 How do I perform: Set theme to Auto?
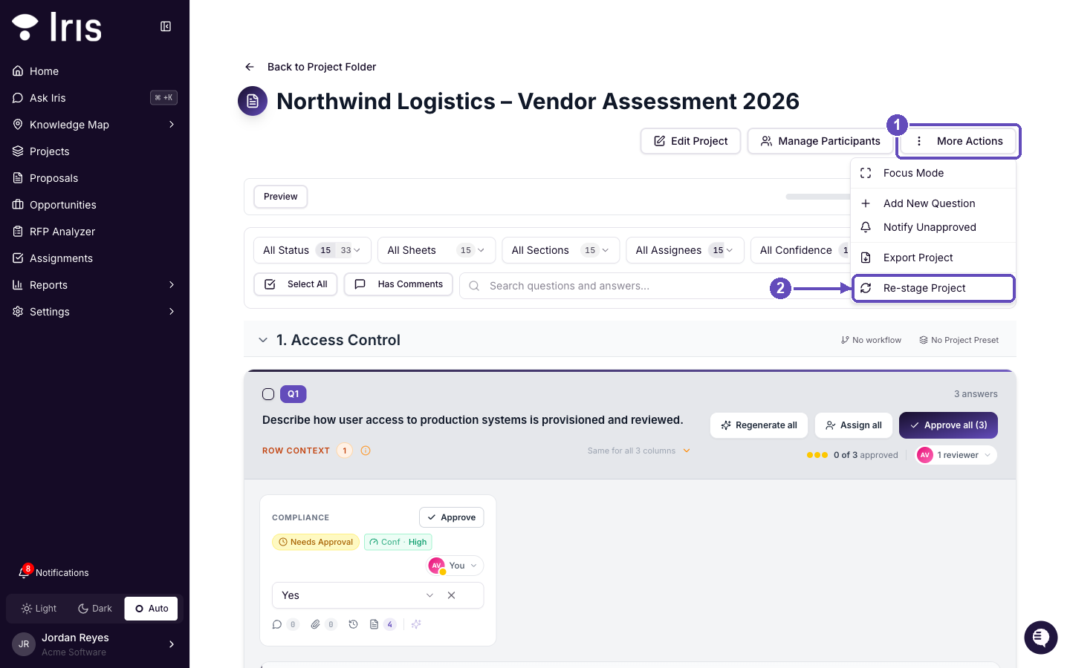point(152,609)
